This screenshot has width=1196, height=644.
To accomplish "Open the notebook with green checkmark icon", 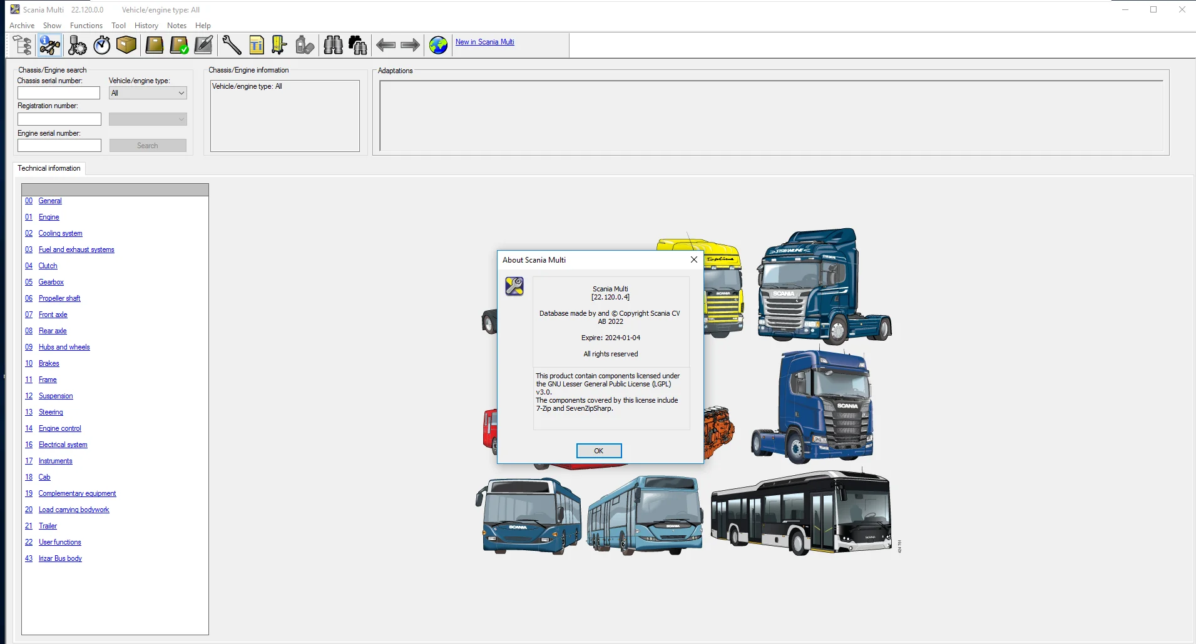I will click(x=180, y=45).
